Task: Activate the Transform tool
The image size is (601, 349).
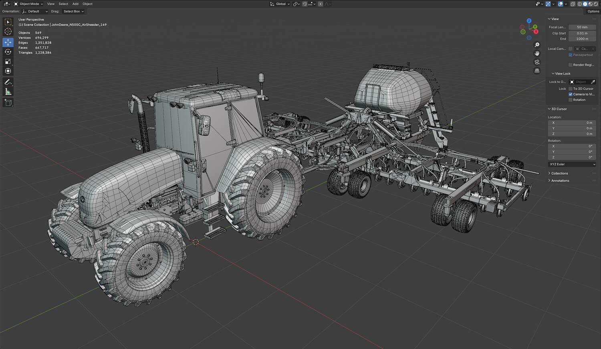Action: coord(8,71)
